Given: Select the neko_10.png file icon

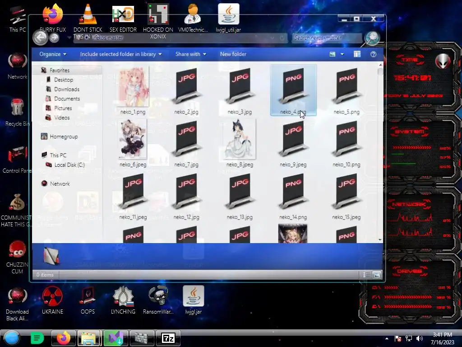Looking at the screenshot, I should [x=346, y=139].
